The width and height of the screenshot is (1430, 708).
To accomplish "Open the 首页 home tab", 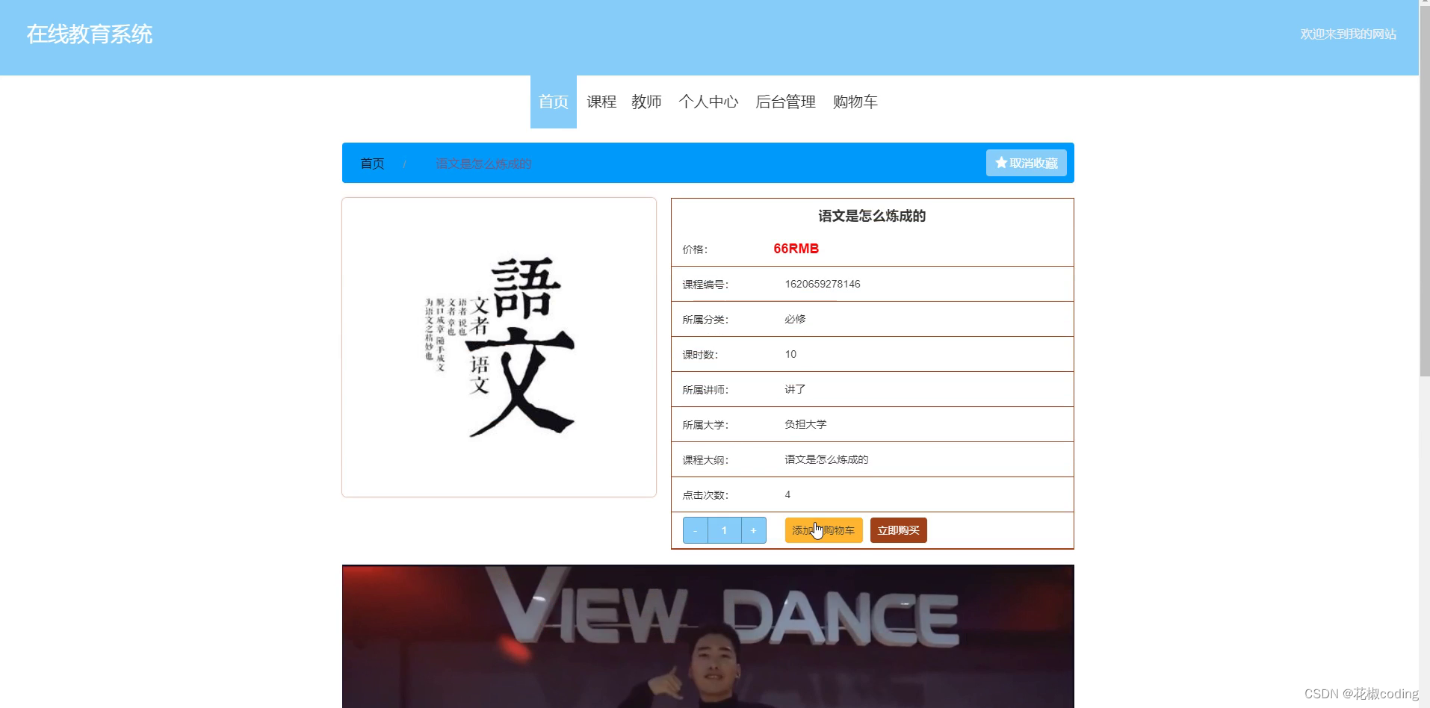I will 553,102.
